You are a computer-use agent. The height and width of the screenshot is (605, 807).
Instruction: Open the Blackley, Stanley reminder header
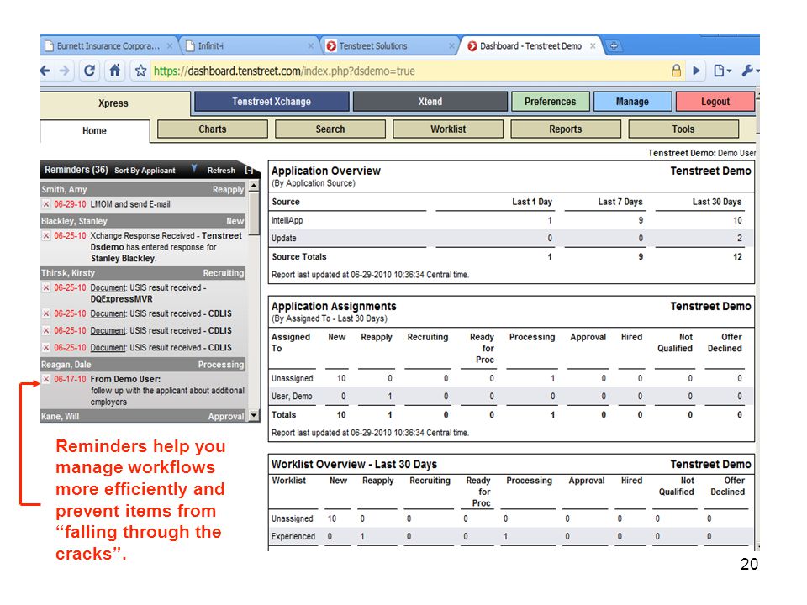(143, 221)
